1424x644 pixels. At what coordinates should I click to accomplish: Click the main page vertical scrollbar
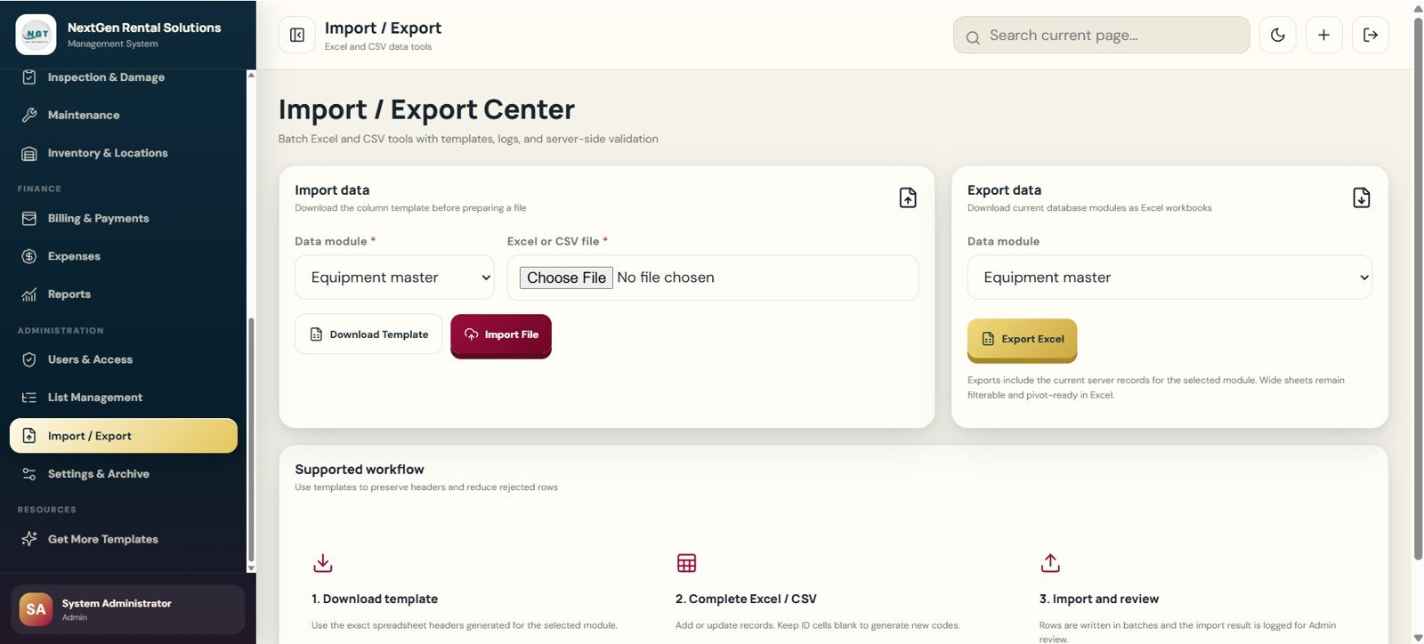(1418, 288)
